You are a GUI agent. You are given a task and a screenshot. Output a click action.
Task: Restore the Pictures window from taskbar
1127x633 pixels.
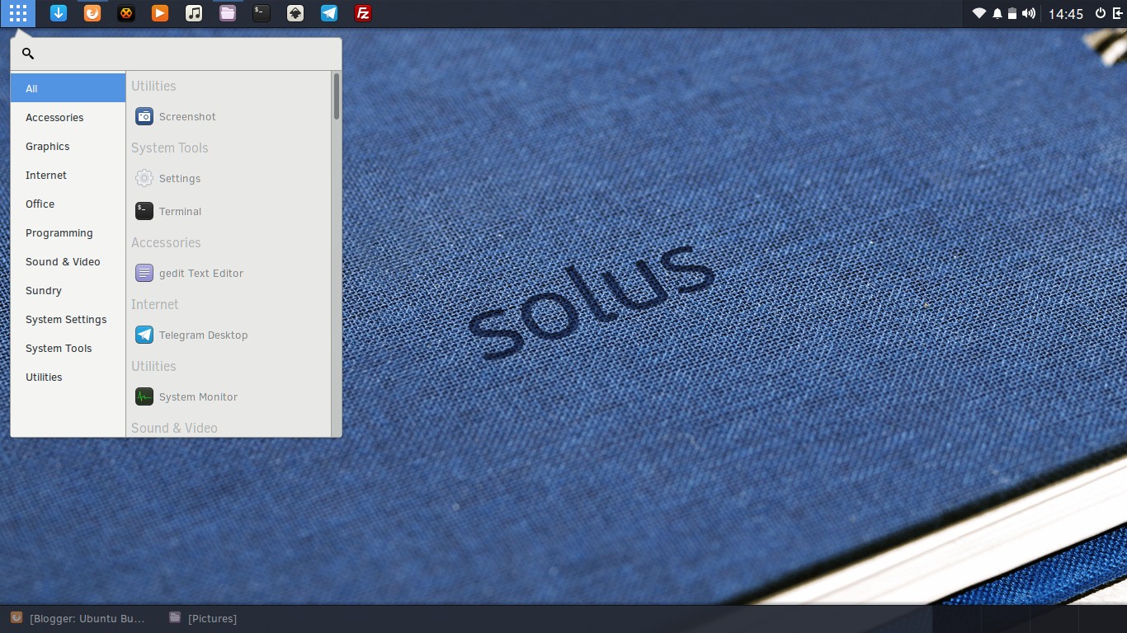coord(203,618)
